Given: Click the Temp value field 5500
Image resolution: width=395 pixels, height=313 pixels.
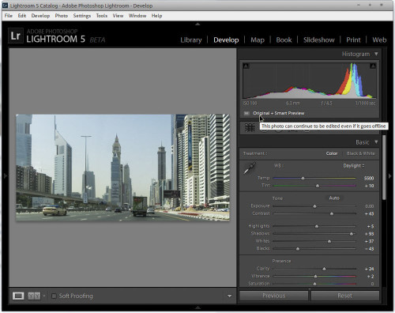Looking at the screenshot, I should [x=369, y=179].
